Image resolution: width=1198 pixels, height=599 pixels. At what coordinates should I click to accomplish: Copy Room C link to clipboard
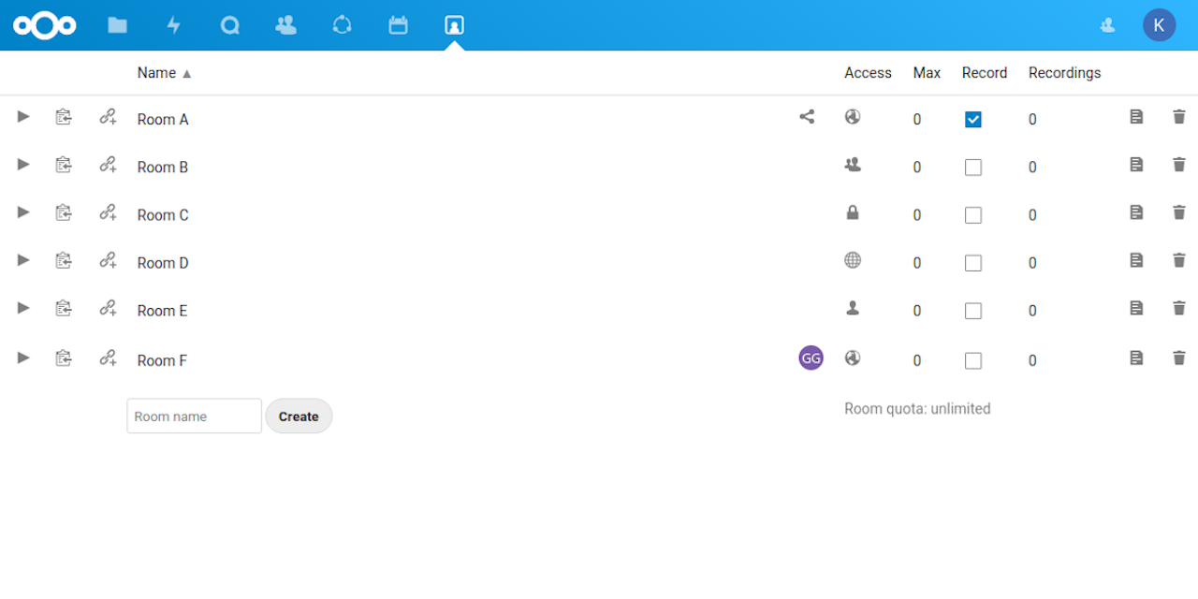click(x=63, y=212)
